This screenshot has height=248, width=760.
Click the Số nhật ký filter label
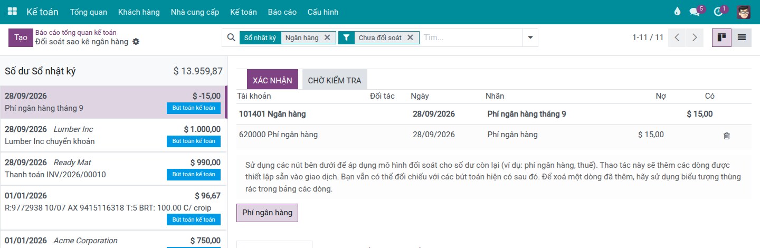[x=260, y=37]
